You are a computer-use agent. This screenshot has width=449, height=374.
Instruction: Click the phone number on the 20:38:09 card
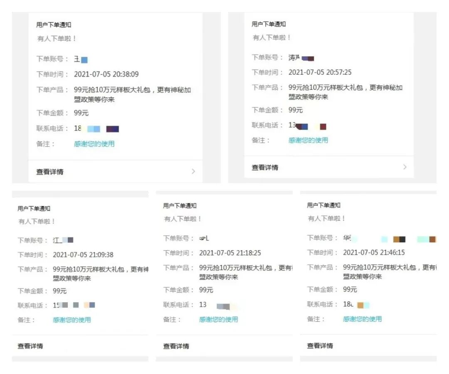pos(96,128)
